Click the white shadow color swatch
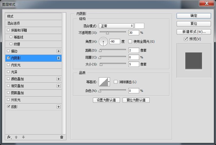216x145 pixels. coord(139,26)
